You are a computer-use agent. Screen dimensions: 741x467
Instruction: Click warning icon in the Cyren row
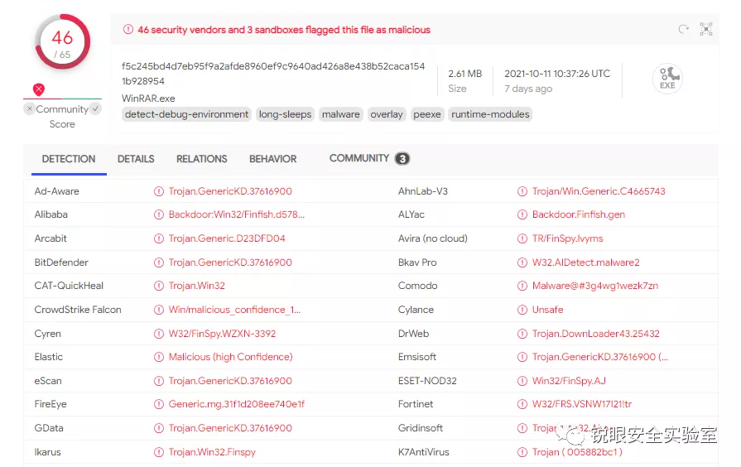(x=159, y=334)
